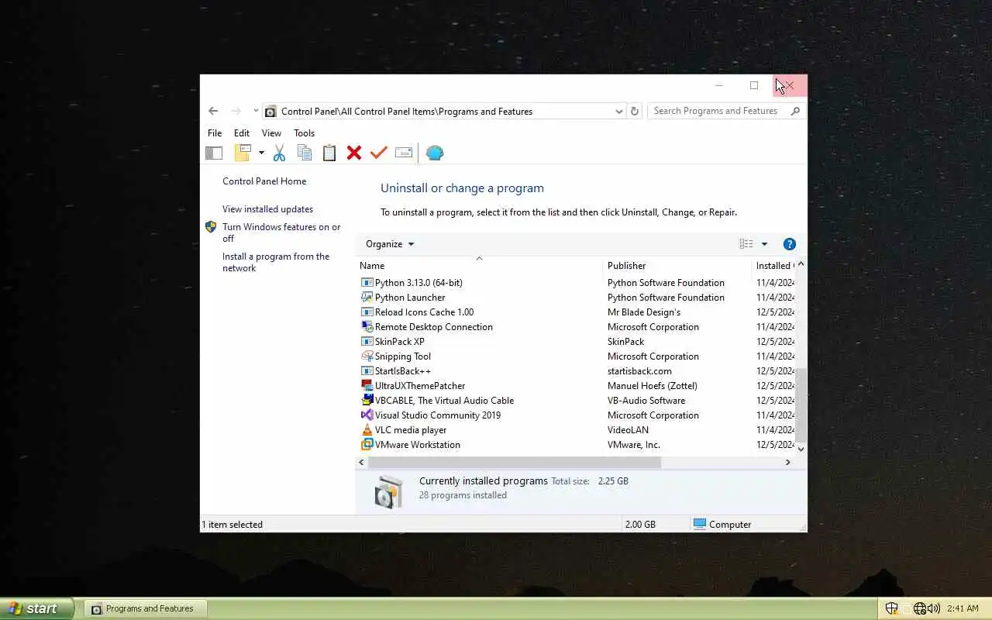This screenshot has height=620, width=992.
Task: Sort by the Name column header
Action: (x=479, y=266)
